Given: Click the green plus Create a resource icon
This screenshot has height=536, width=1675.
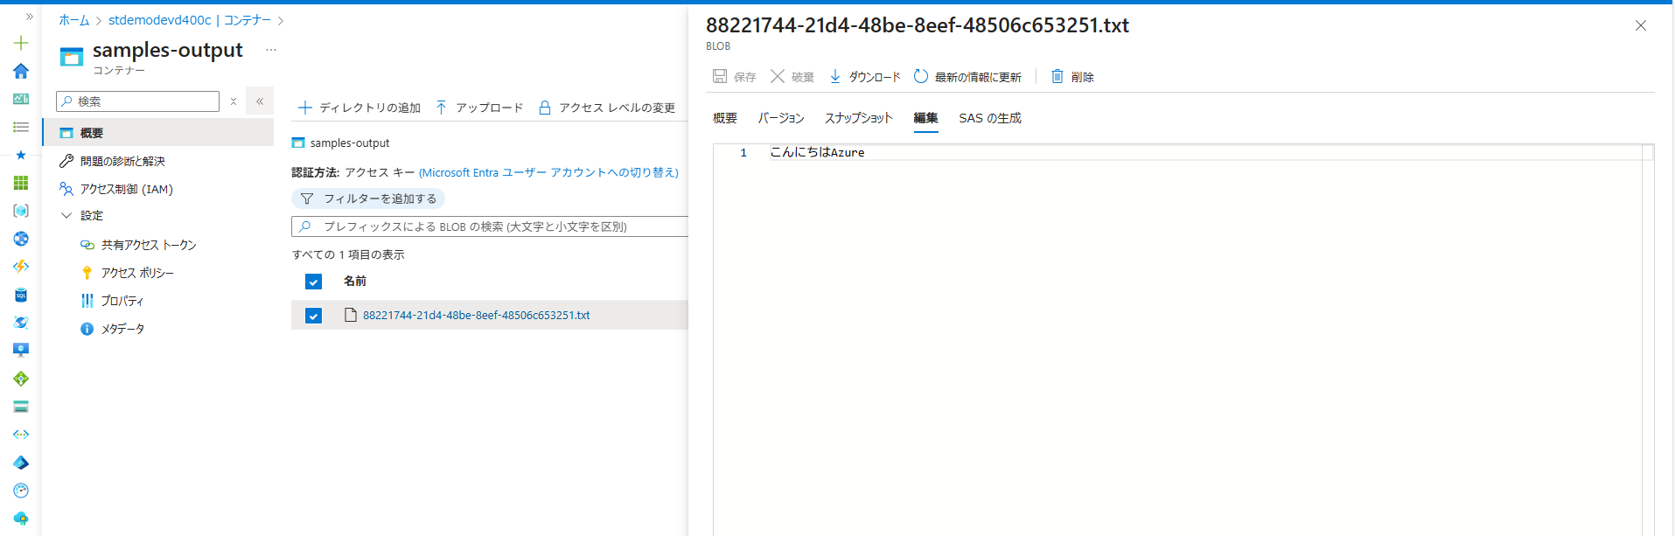Looking at the screenshot, I should [21, 43].
